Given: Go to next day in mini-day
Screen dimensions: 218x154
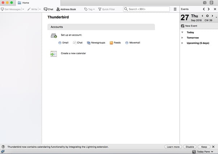Looking at the screenshot, I should pyautogui.click(x=212, y=16).
